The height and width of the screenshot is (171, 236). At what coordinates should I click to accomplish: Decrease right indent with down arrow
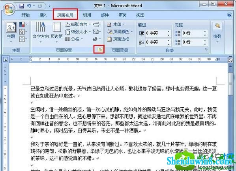(x=169, y=44)
